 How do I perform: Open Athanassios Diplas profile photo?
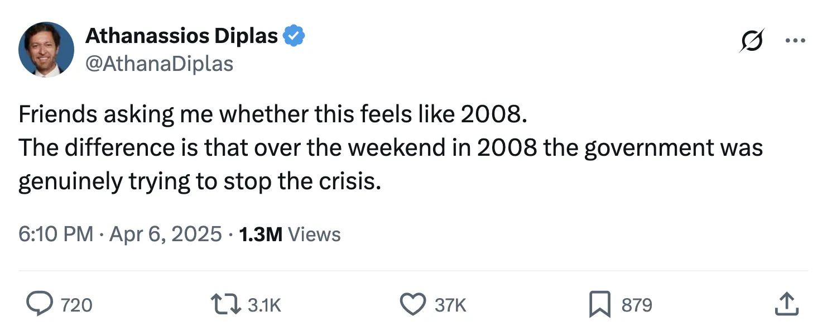(46, 50)
